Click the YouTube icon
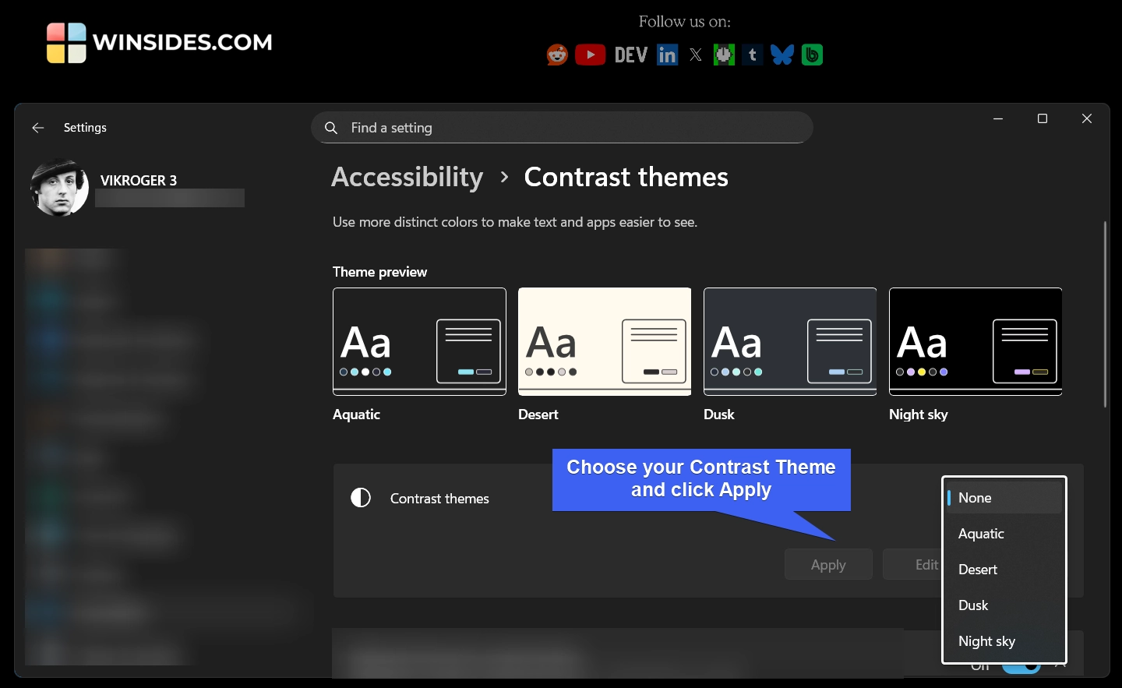 pos(591,55)
